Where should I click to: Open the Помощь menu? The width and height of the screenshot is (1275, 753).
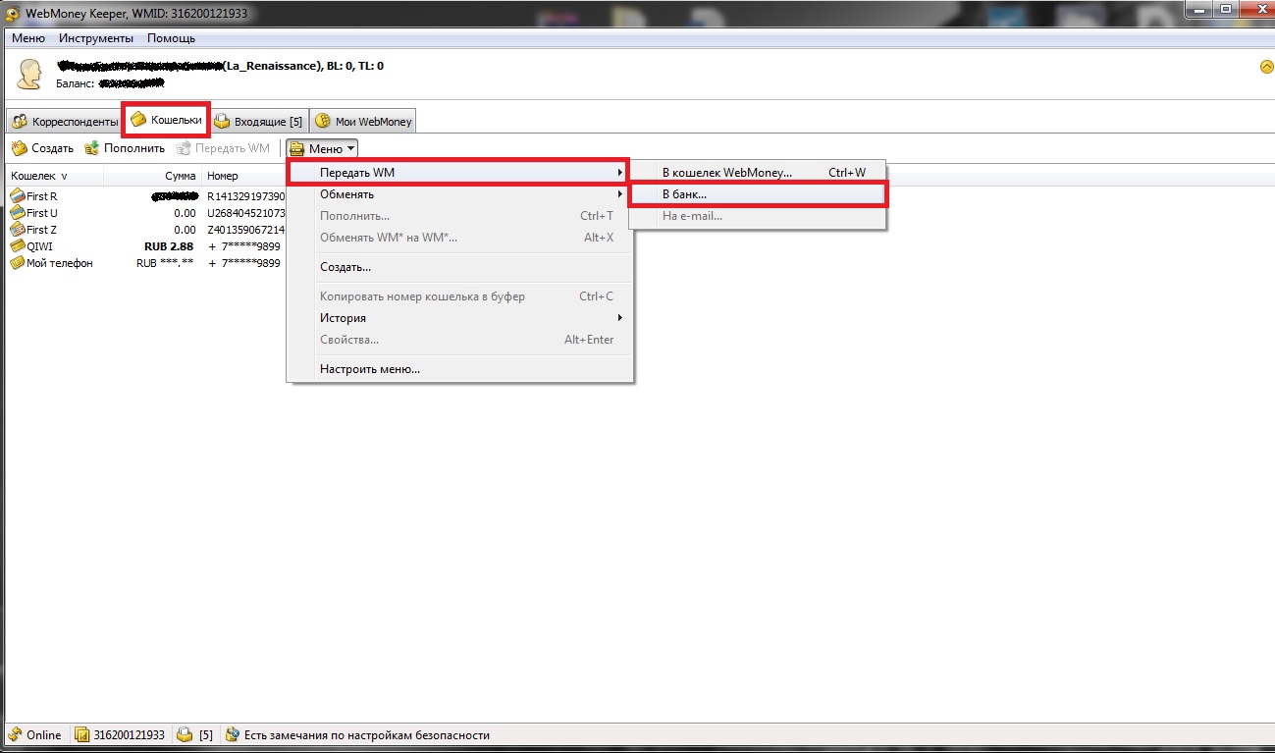pyautogui.click(x=171, y=38)
